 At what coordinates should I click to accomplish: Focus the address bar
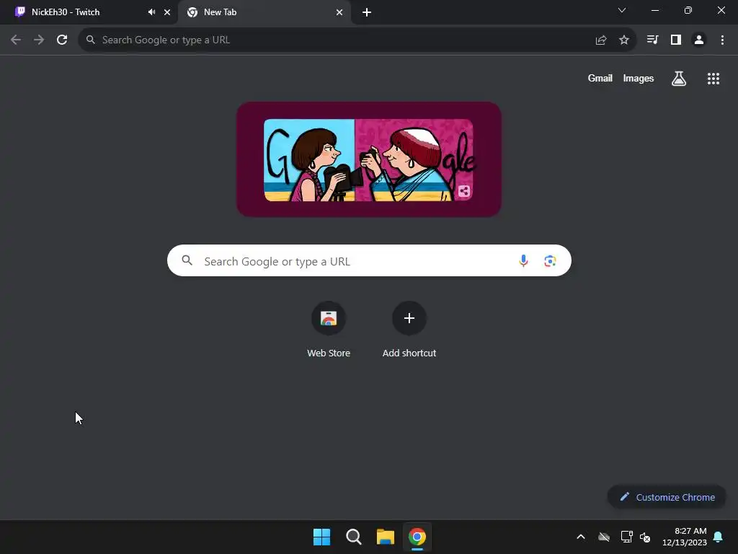tap(357, 40)
